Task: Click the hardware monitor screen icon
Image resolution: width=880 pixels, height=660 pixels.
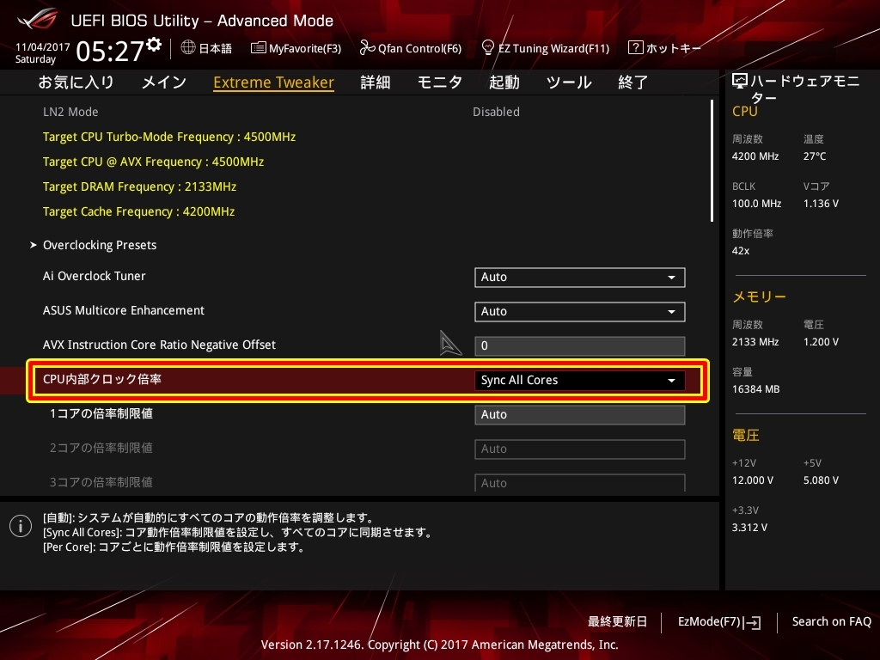Action: [x=740, y=82]
